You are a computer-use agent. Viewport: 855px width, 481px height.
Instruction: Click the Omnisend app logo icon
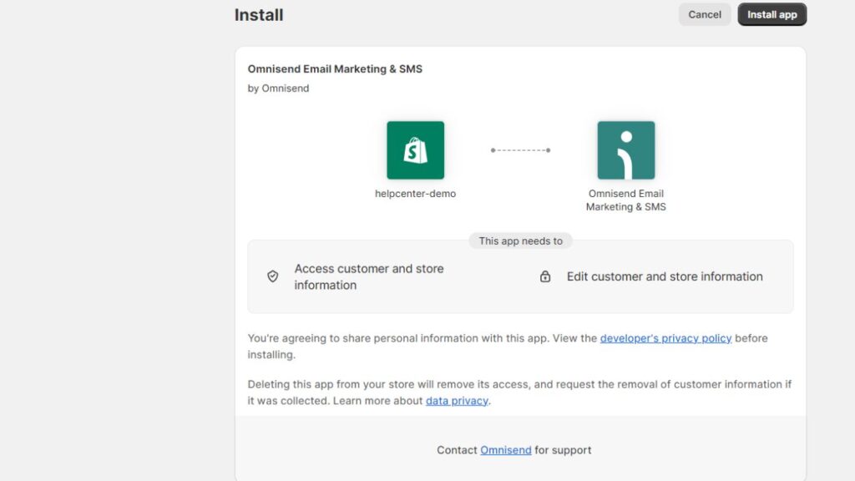(626, 150)
